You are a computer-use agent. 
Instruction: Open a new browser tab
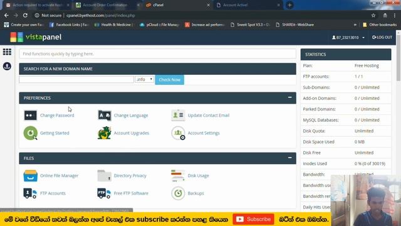tap(289, 5)
